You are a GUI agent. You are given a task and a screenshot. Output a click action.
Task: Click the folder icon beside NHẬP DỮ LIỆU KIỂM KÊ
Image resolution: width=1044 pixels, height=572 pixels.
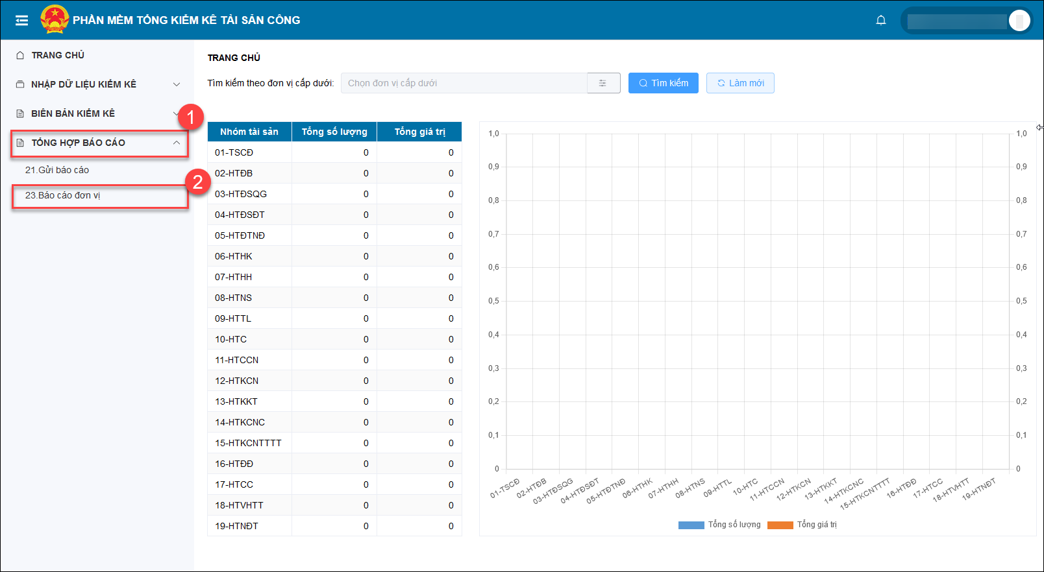coord(20,84)
